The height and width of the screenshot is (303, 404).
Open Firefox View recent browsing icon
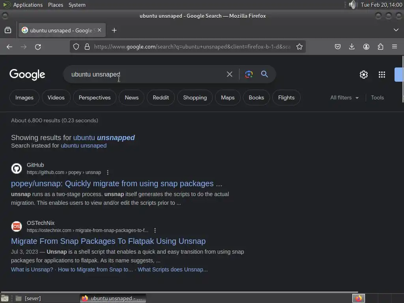pyautogui.click(x=8, y=30)
